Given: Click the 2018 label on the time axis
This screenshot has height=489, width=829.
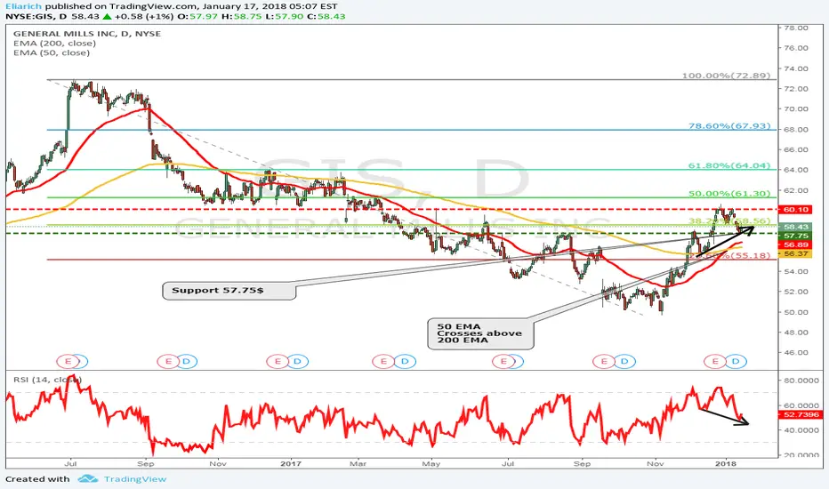Looking at the screenshot, I should 726,464.
